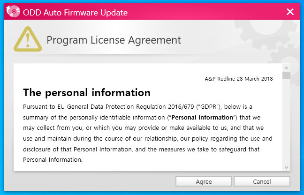This screenshot has width=304, height=195.
Task: Click the scrollbar down arrow
Action: [286, 167]
